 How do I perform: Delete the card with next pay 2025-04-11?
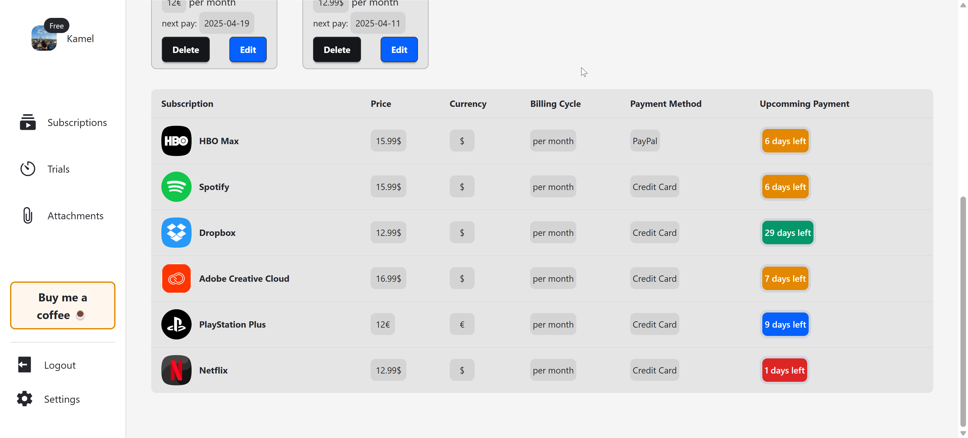[337, 50]
